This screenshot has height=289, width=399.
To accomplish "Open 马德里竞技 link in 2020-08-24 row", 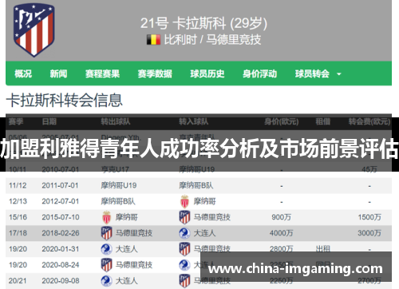I will click(x=134, y=265).
